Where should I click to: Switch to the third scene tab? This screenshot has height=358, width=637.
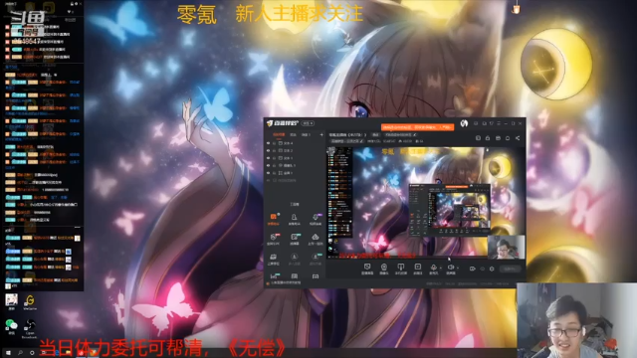click(x=306, y=135)
